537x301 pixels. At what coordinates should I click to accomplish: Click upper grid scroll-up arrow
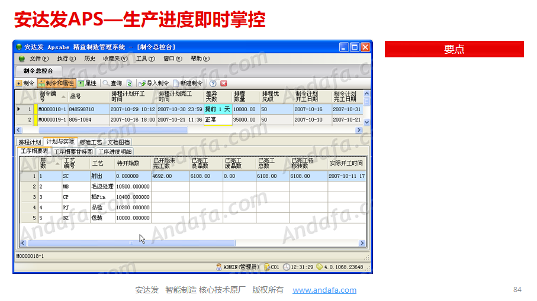coord(366,93)
